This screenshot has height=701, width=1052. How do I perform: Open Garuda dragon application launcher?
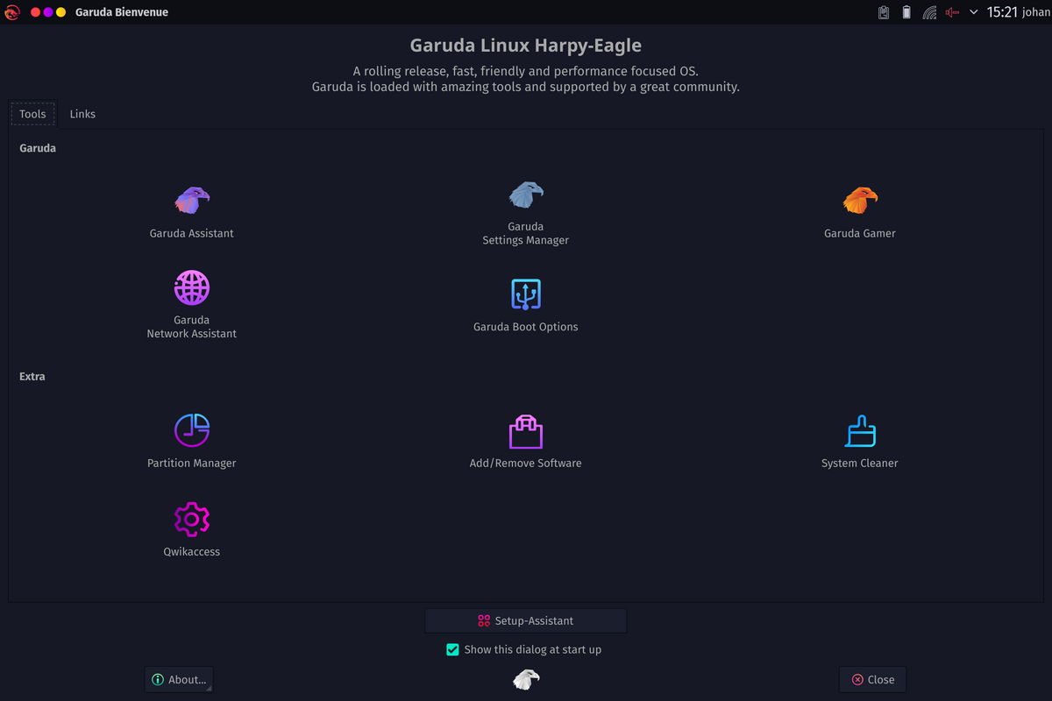(x=12, y=12)
